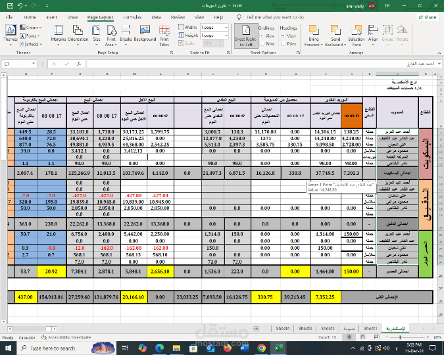Open Print Area menu
The image size is (444, 355).
111,35
